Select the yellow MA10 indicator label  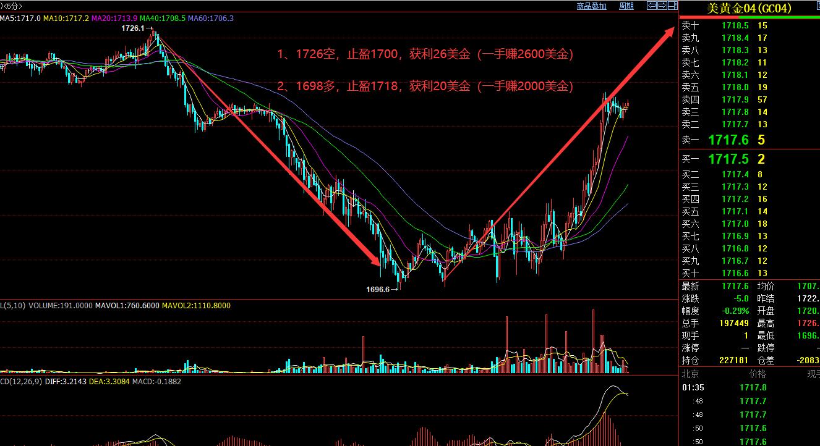click(66, 19)
